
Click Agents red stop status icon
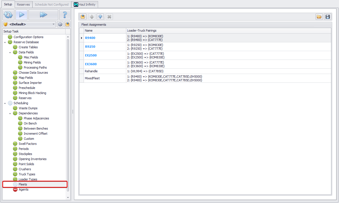[15, 189]
